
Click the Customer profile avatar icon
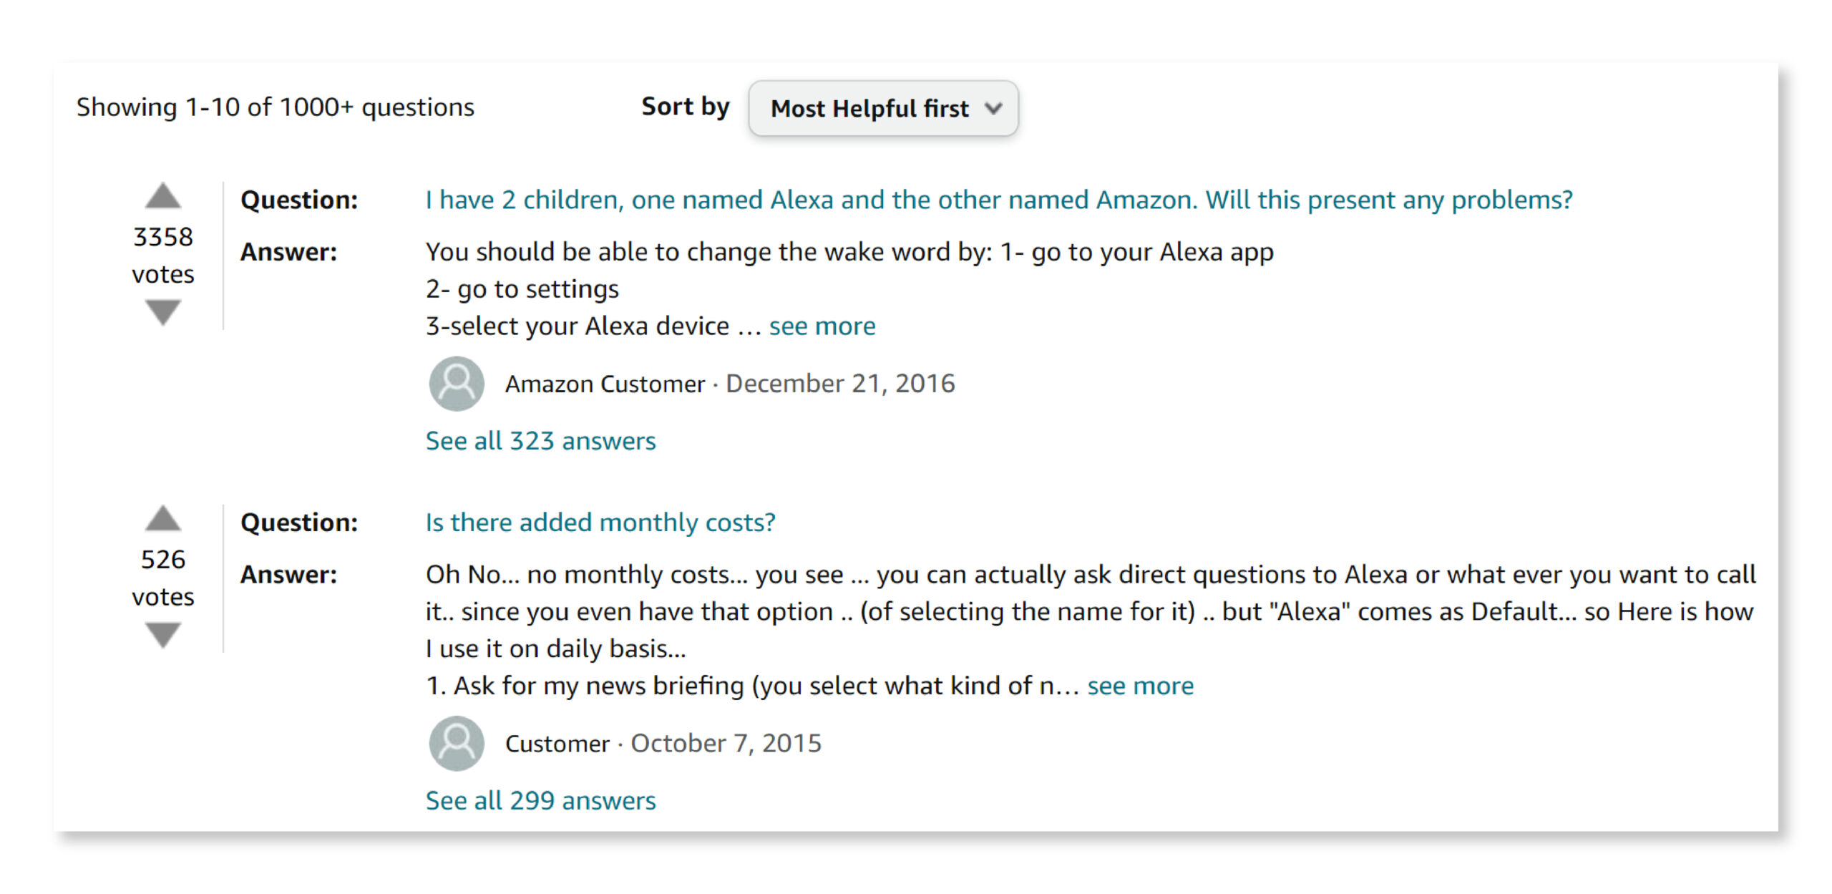tap(456, 743)
